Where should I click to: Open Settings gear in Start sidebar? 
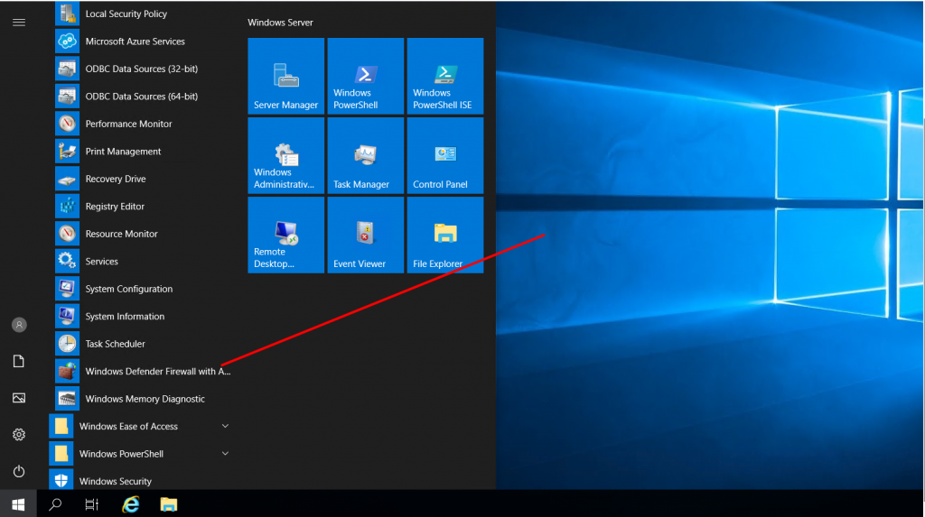coord(19,435)
